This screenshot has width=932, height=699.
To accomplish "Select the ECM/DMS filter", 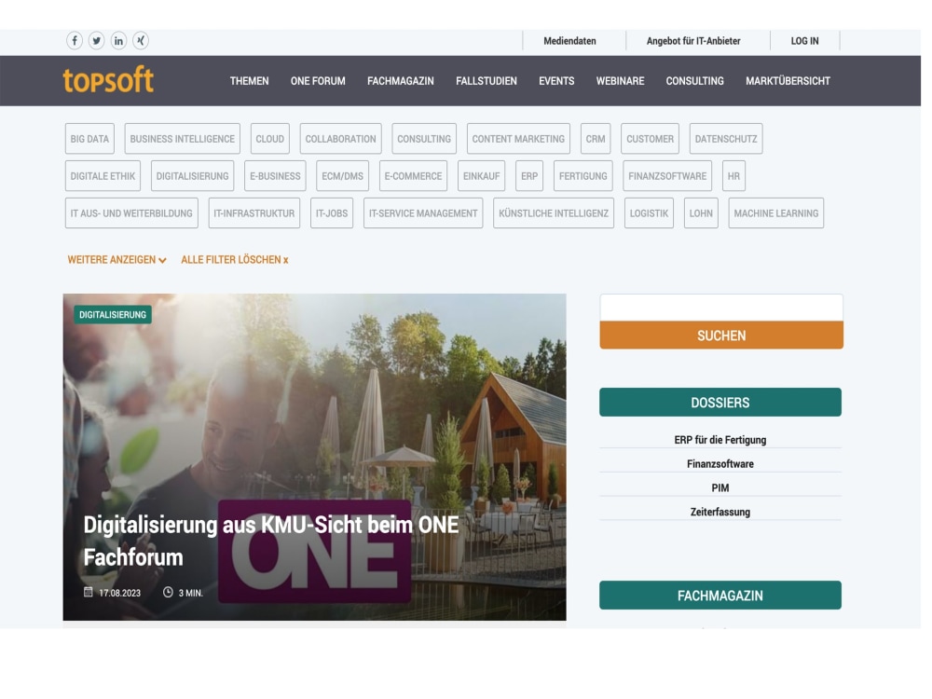I will [342, 176].
